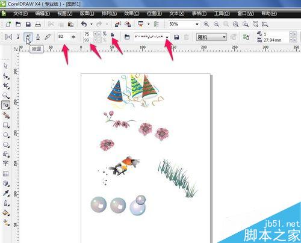301x243 pixels.
Task: Save the current spraylist
Action: 176,37
